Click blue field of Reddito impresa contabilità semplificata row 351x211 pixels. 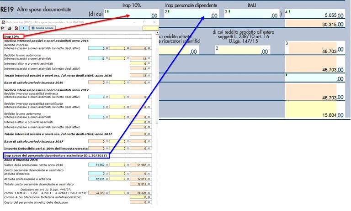tap(99, 107)
